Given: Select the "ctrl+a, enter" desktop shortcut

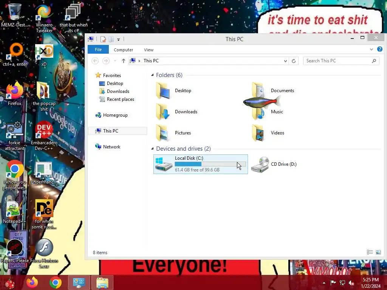Looking at the screenshot, I should click(x=15, y=55).
